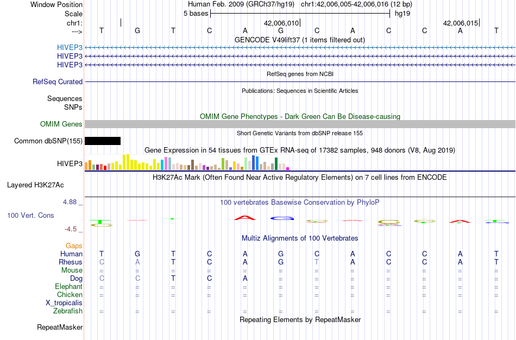Click the 'Multiz Alignments of 100 Vertebrates' title
Viewport: 516px width, 340px height.
point(300,238)
